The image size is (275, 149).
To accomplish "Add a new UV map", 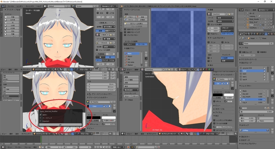I will (272, 130).
